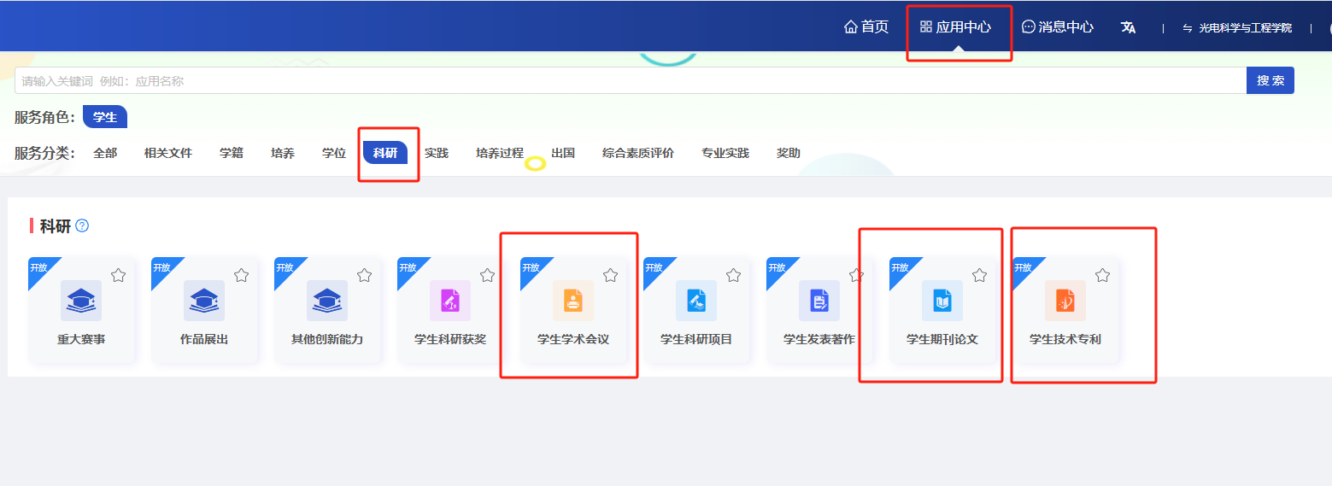Select the 全部 service category tab
The image size is (1332, 486).
[105, 154]
